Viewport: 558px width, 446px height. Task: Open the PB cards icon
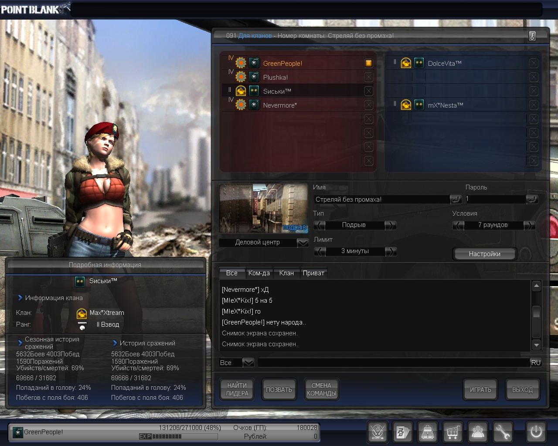pyautogui.click(x=402, y=432)
